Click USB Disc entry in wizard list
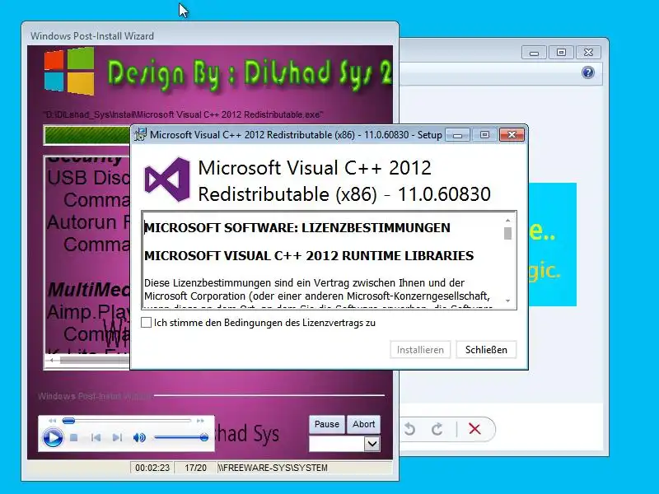 click(x=88, y=178)
